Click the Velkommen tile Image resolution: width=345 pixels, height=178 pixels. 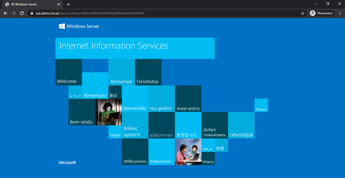pos(162,152)
